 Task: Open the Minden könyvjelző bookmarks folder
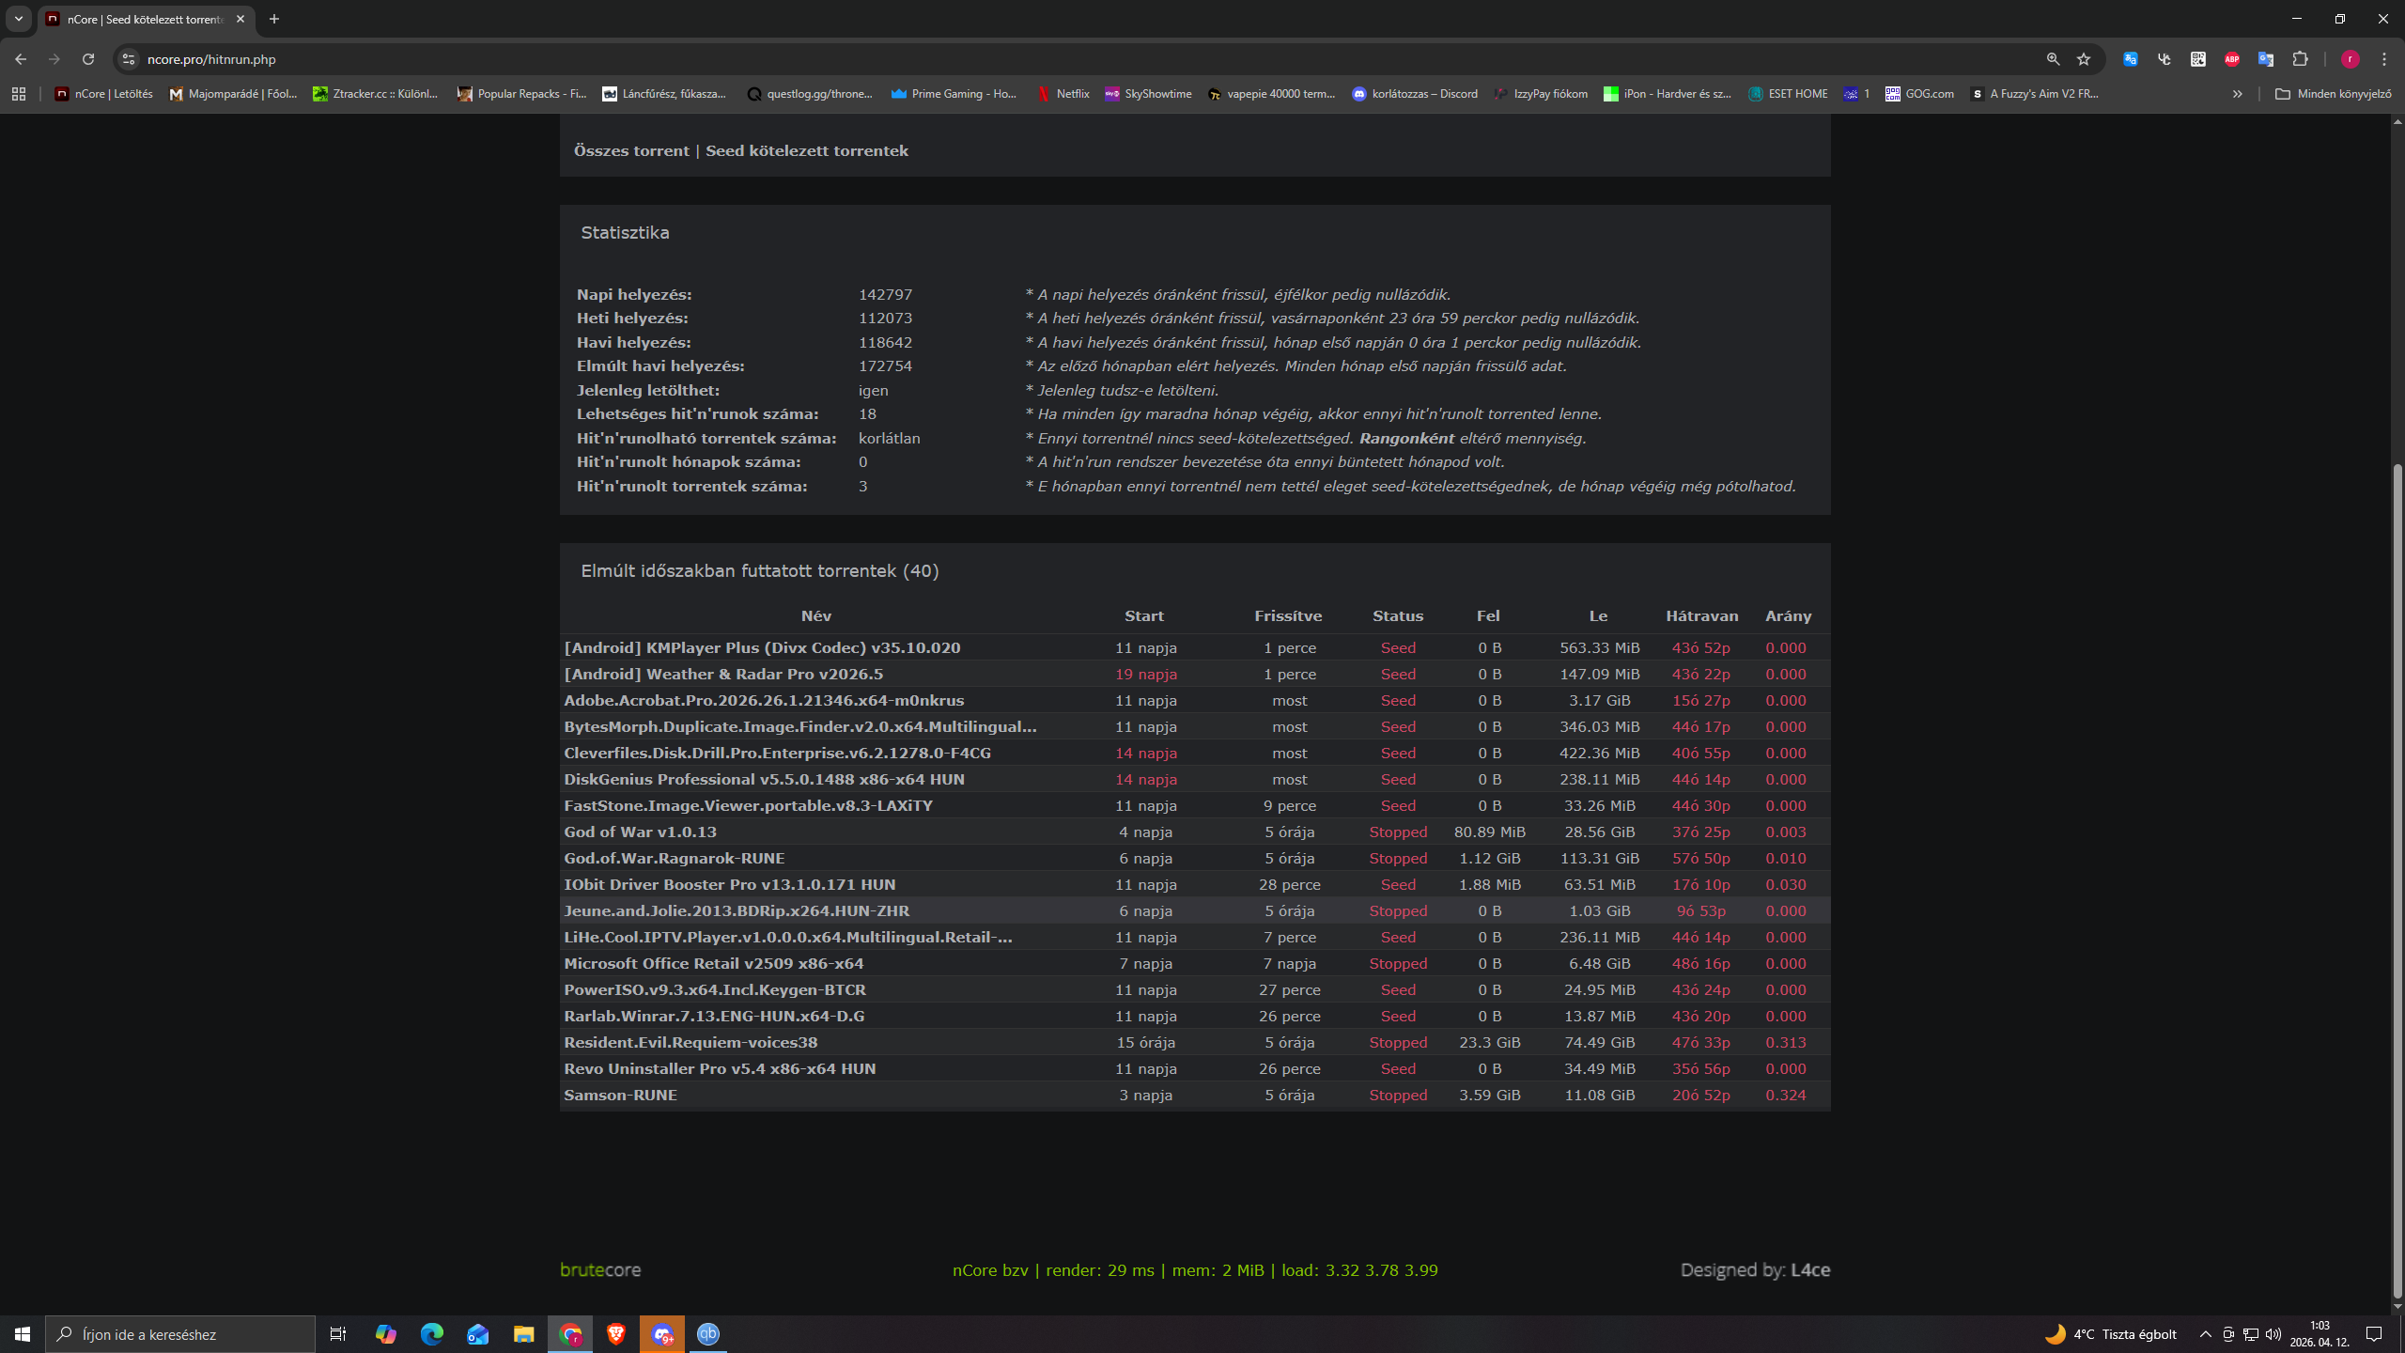[x=2334, y=94]
